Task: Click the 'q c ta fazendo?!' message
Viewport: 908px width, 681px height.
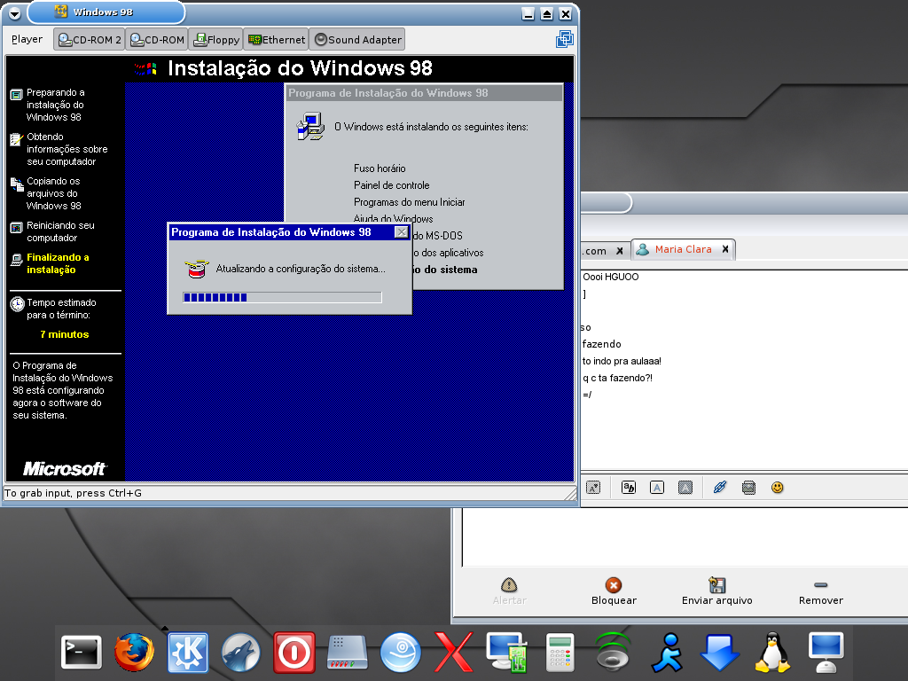Action: tap(617, 378)
